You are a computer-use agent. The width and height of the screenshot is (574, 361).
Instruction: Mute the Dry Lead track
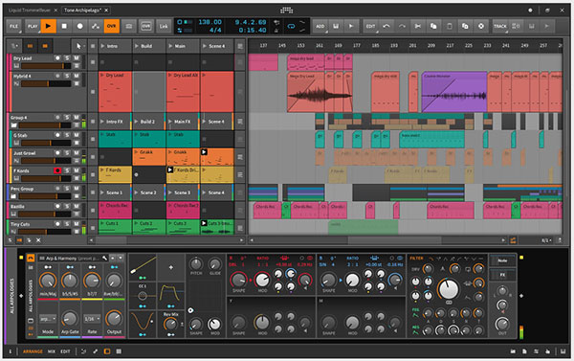point(77,57)
